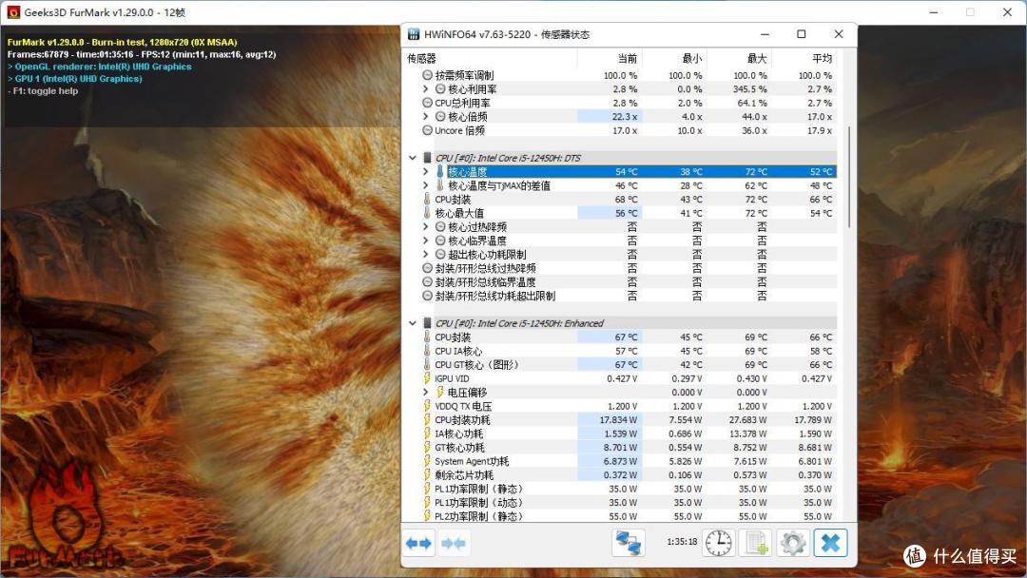The height and width of the screenshot is (578, 1027).
Task: Click FurMark OpenGL renderer info line
Action: click(100, 67)
